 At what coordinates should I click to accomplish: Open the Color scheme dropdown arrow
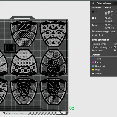[115, 4]
